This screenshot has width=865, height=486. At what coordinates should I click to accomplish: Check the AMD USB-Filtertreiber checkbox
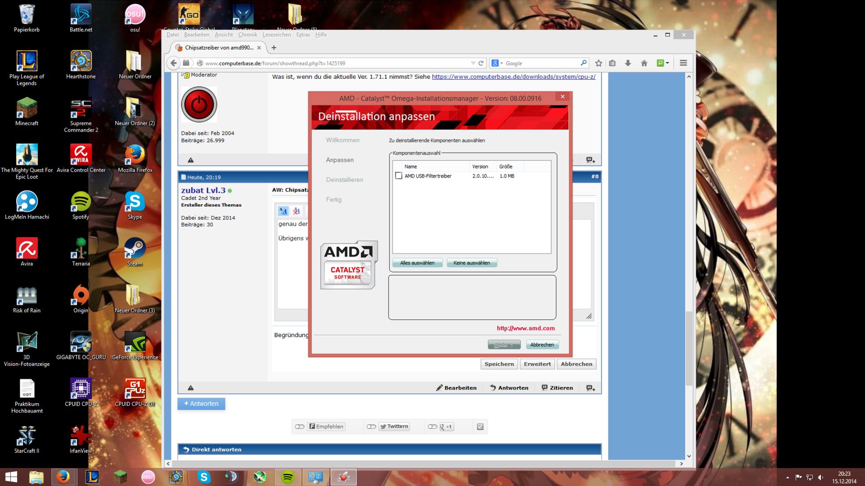(398, 176)
